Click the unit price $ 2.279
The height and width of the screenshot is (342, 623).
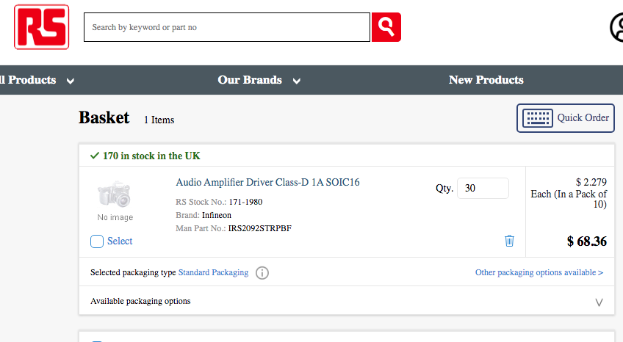pyautogui.click(x=591, y=182)
